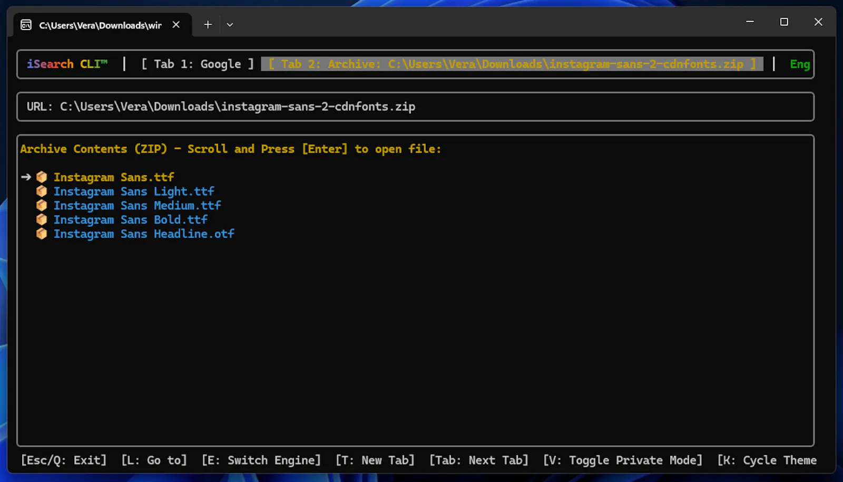Open Instagram Sans.ttf from archive list
The image size is (843, 482).
[113, 177]
